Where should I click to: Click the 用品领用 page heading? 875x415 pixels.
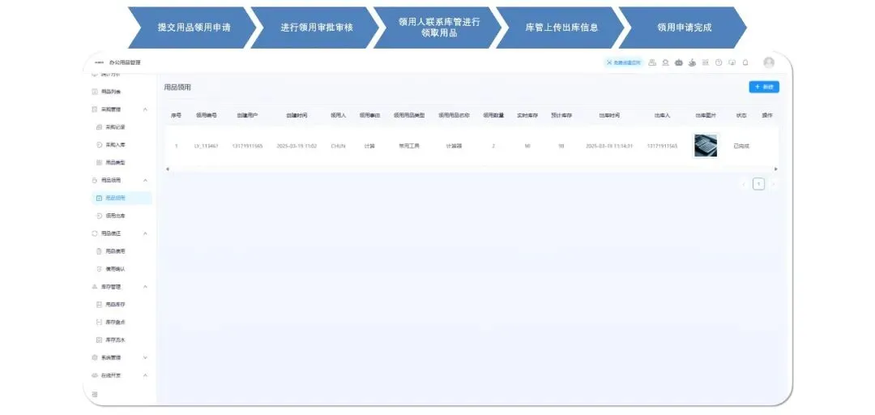point(177,88)
